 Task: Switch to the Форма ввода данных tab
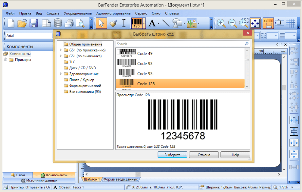pos(120,179)
